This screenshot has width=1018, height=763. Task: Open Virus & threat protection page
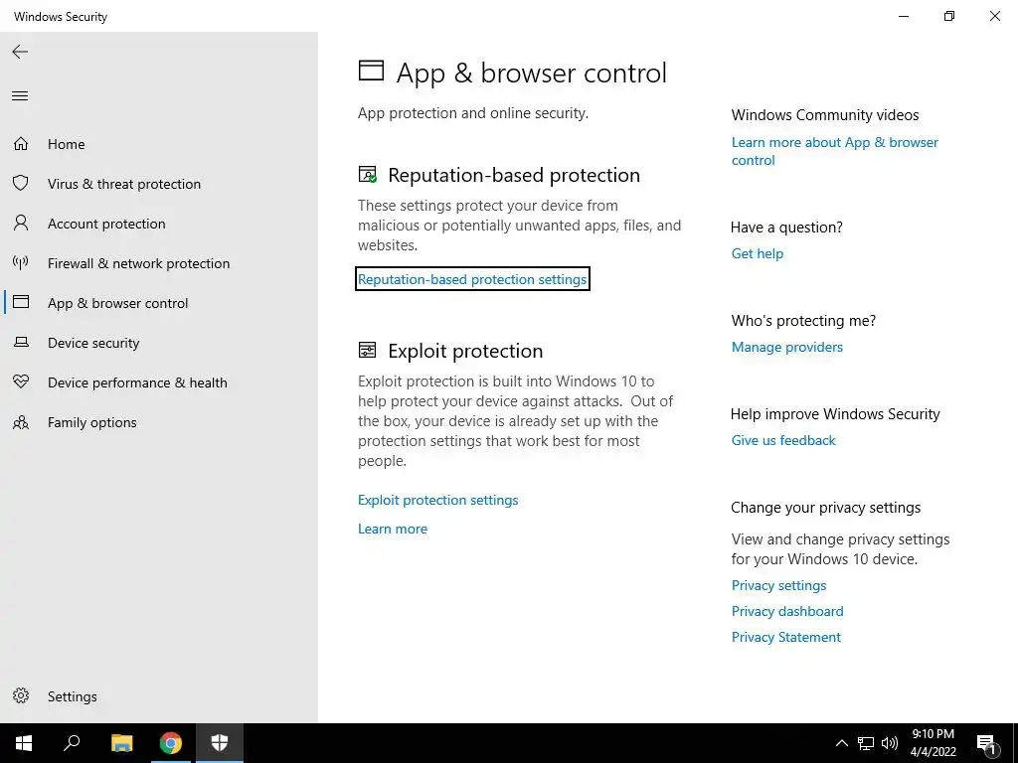[x=124, y=184]
